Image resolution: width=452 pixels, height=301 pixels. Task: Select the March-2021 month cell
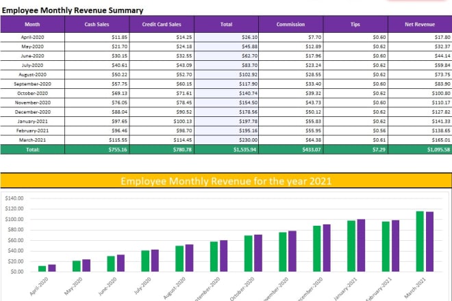(x=32, y=140)
